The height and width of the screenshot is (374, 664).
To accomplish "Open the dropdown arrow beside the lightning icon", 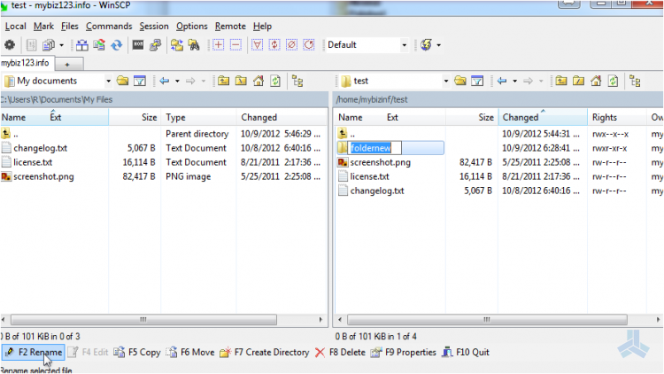I will pyautogui.click(x=439, y=45).
